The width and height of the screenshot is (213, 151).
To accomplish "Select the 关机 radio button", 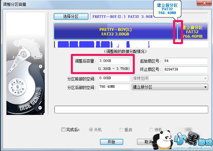I will [x=91, y=130].
